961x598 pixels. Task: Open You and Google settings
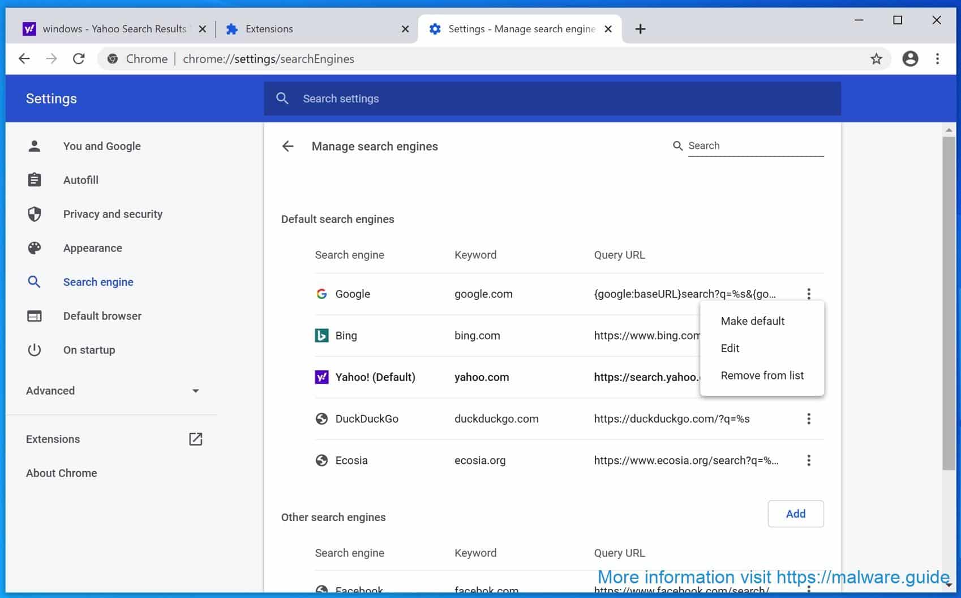pos(102,146)
